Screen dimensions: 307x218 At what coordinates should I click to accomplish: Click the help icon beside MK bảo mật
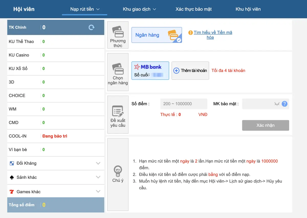(x=284, y=104)
